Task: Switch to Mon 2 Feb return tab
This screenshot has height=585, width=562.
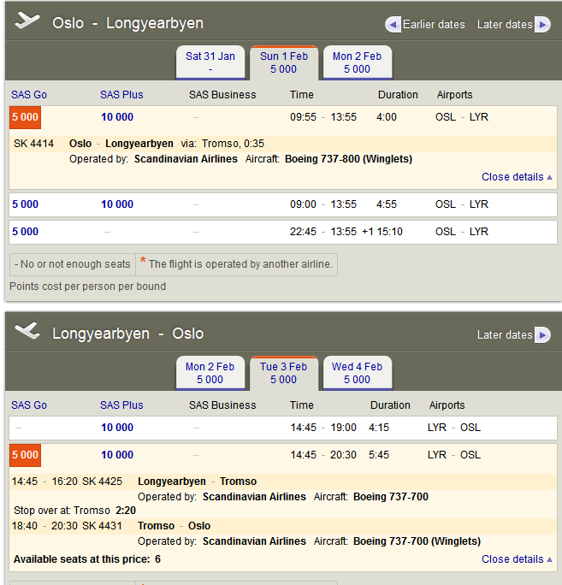Action: [x=210, y=373]
